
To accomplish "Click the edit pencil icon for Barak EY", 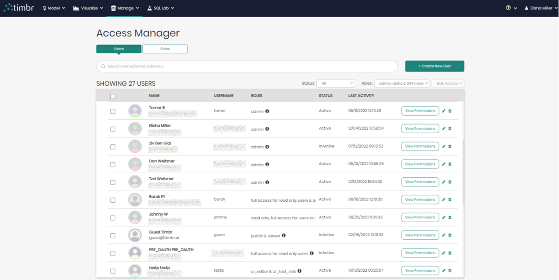I will pos(444,199).
